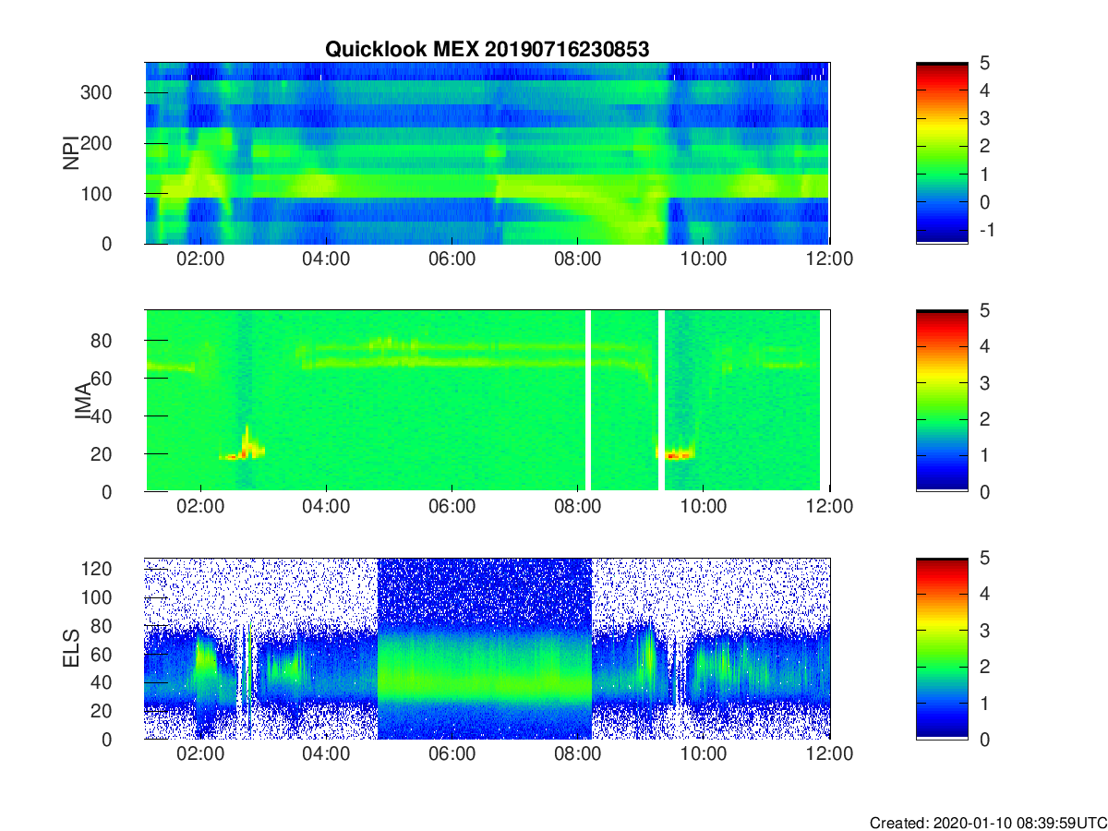The width and height of the screenshot is (1108, 831).
Task: Click the "06:00" tick under the IMA panel
Action: [452, 507]
